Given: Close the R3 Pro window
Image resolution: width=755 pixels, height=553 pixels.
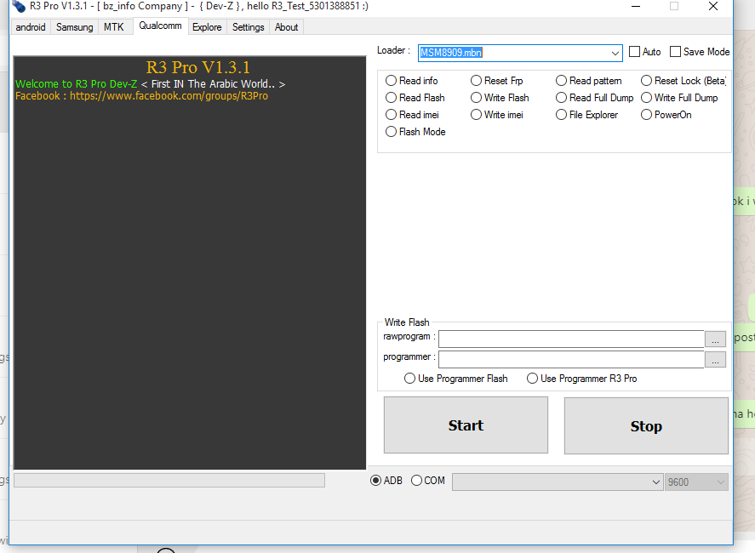Looking at the screenshot, I should [713, 6].
